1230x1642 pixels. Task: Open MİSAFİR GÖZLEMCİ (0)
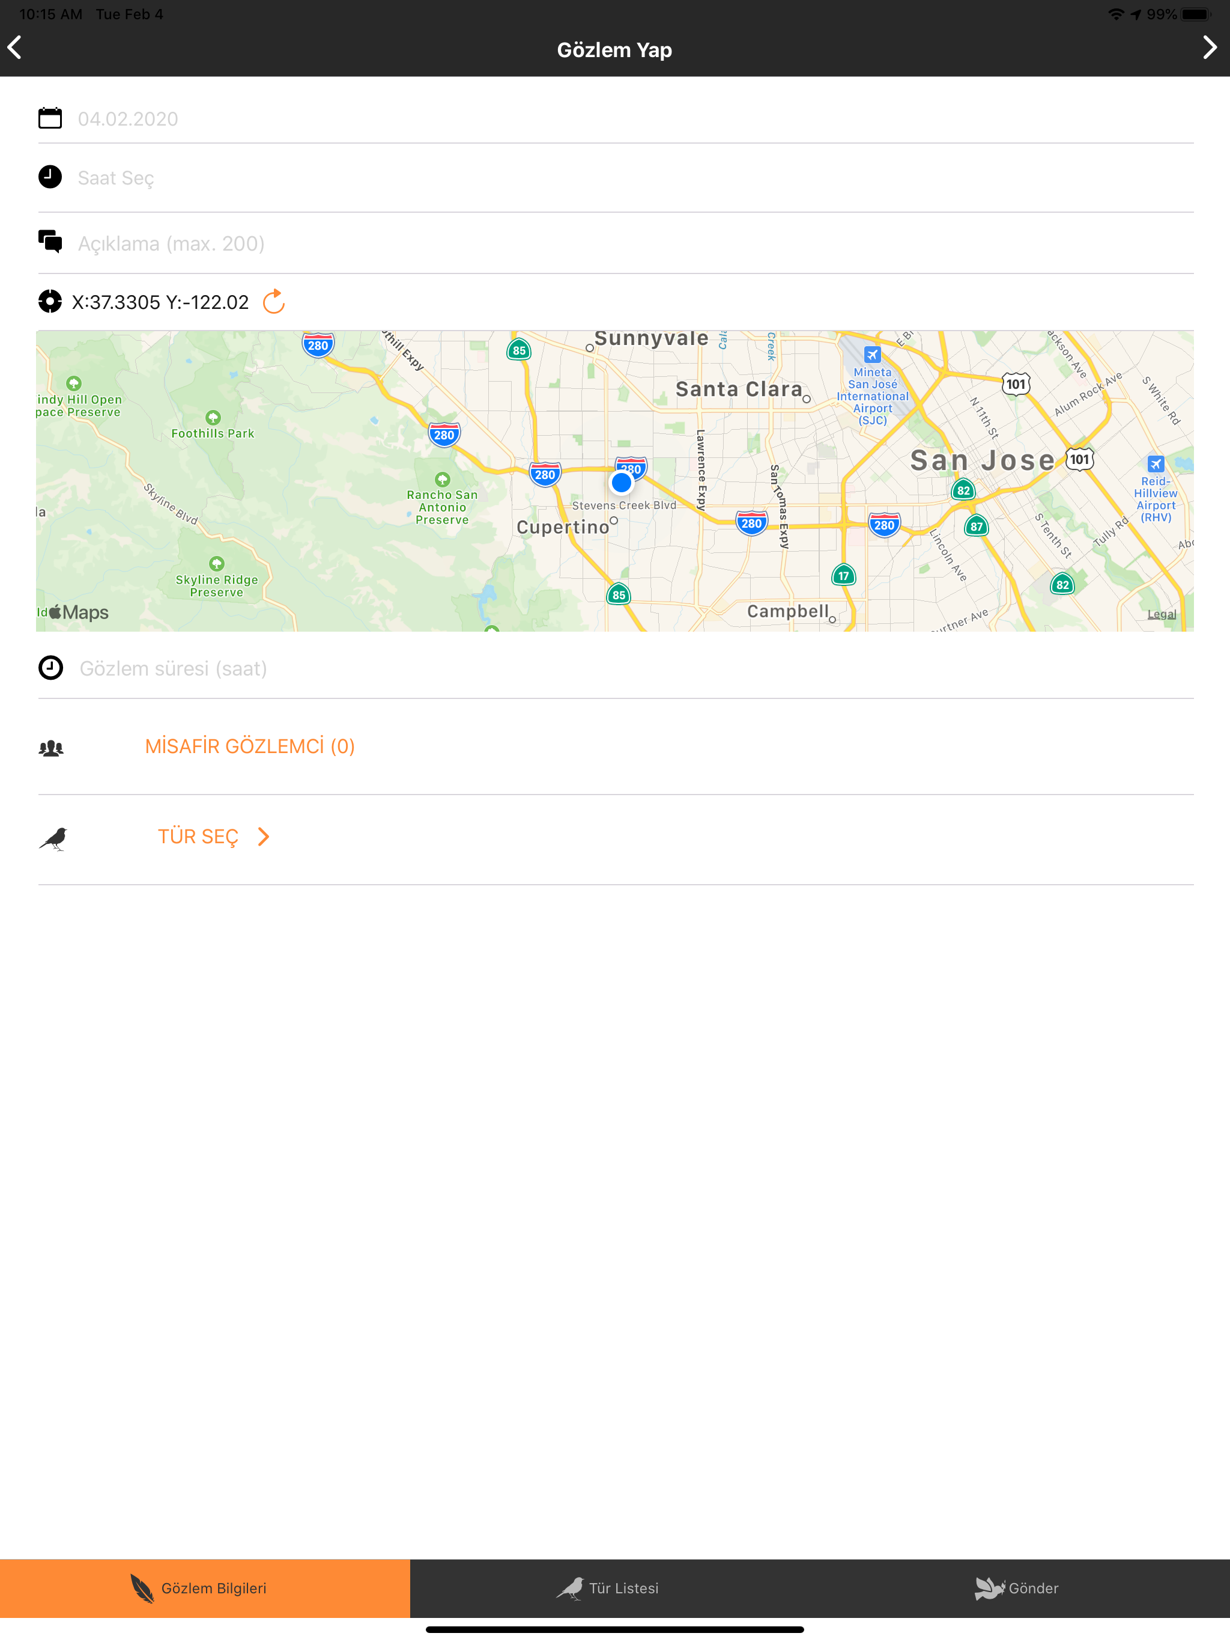point(249,746)
